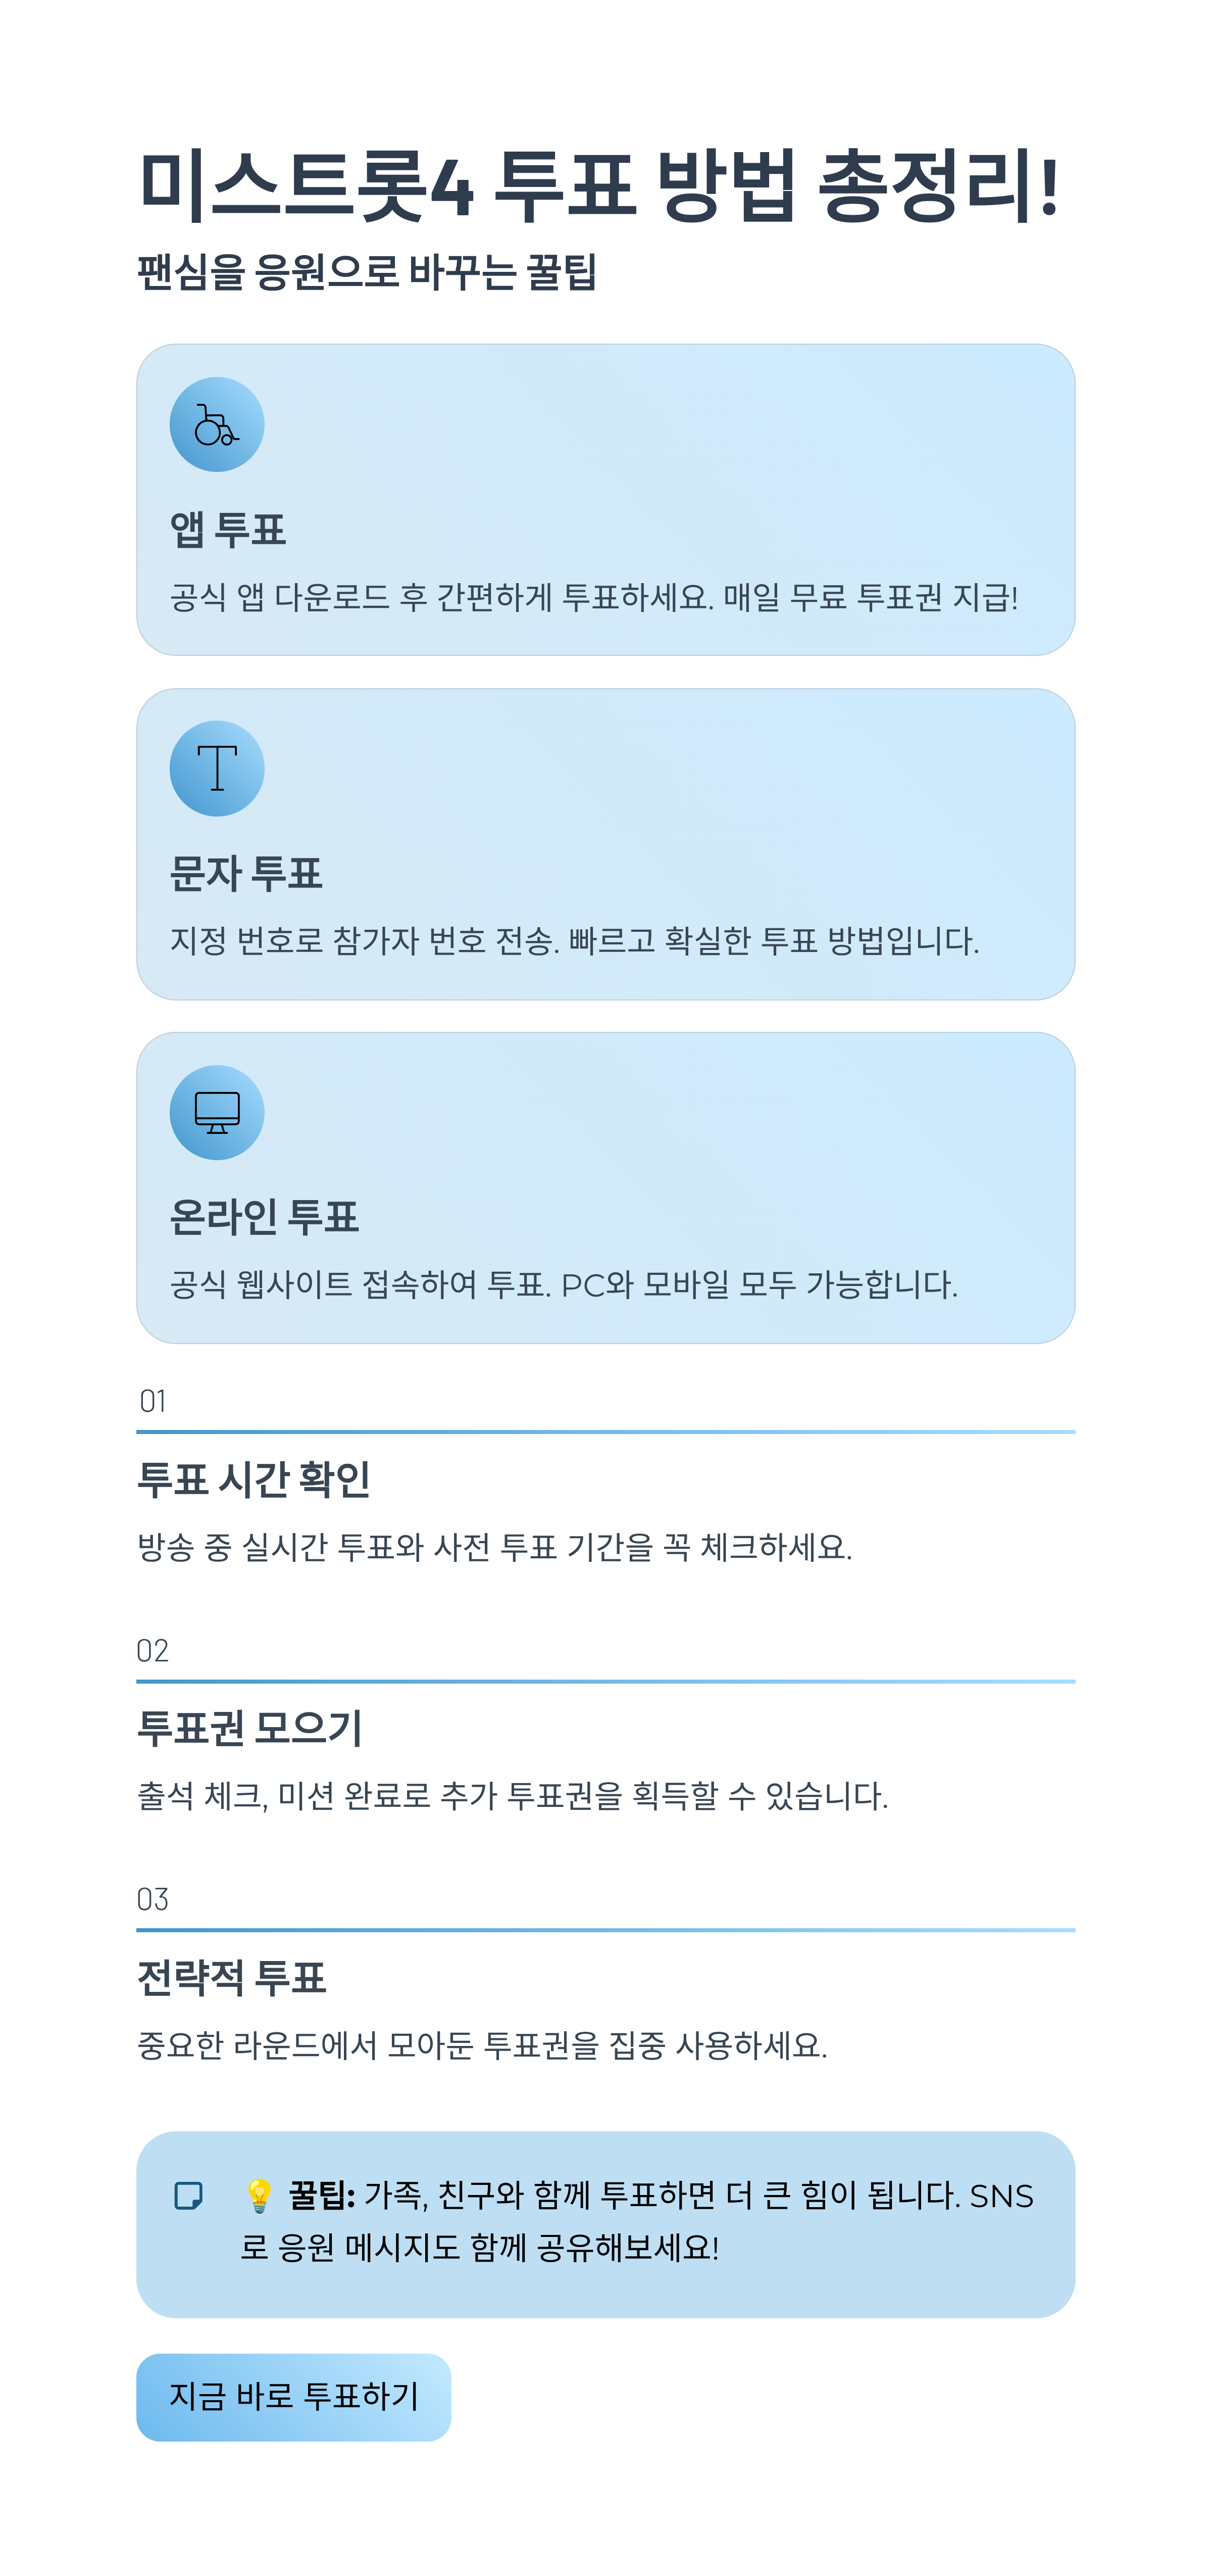Click the divider line under 01
The width and height of the screenshot is (1212, 2576).
point(605,1432)
